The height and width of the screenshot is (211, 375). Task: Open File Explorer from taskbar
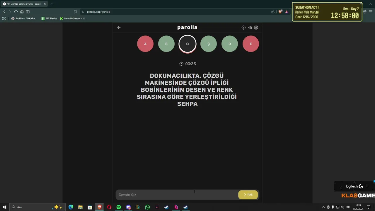coord(80,207)
